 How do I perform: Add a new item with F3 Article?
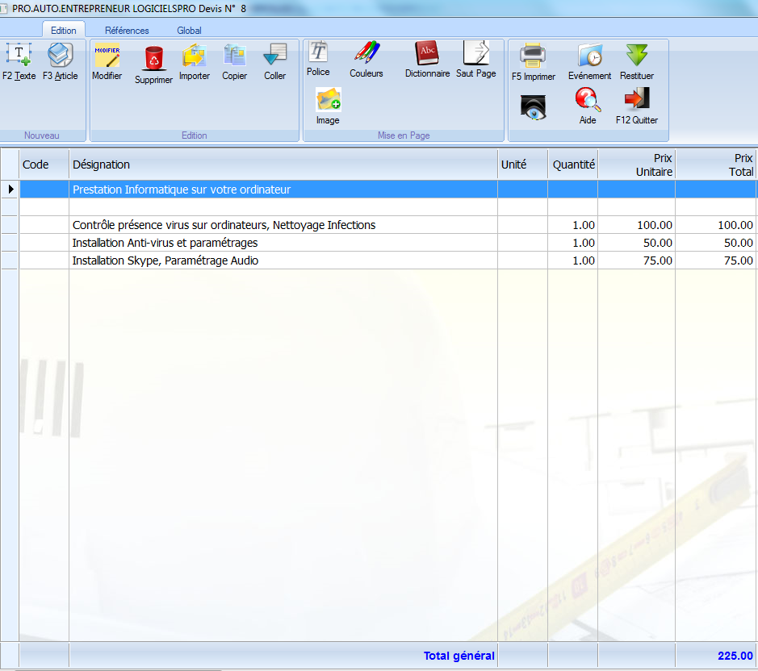point(61,56)
